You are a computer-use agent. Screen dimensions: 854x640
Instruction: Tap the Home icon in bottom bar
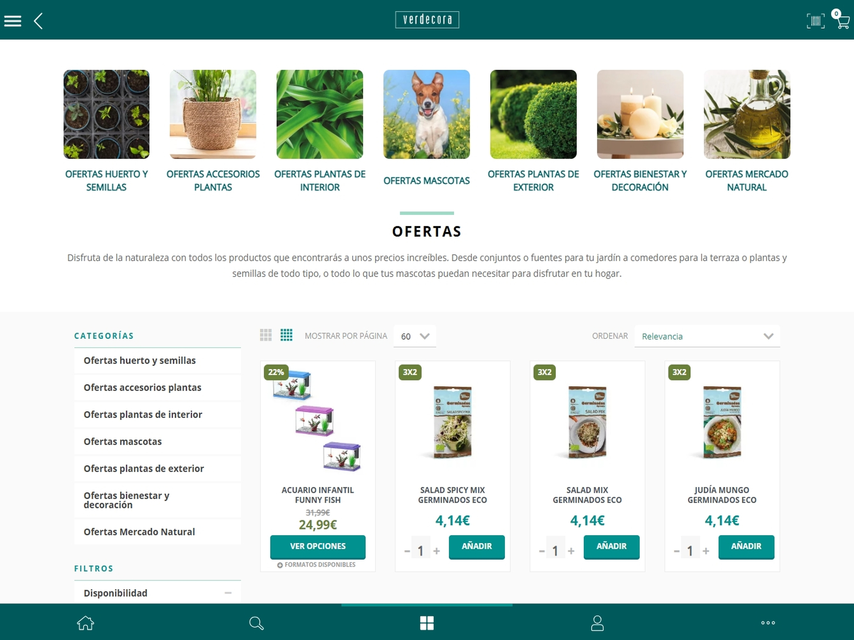[x=85, y=622]
